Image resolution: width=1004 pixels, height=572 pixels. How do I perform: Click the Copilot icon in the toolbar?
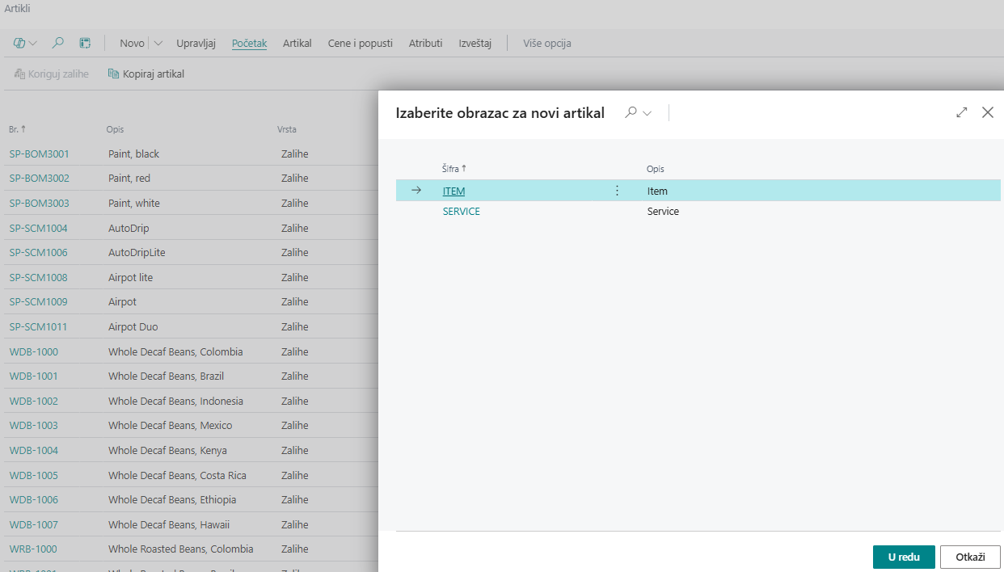(19, 44)
